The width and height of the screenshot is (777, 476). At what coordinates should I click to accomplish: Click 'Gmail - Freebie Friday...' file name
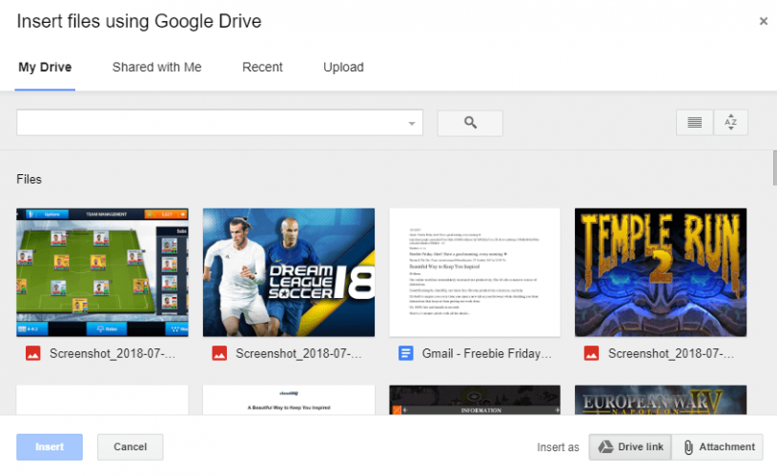tap(486, 353)
